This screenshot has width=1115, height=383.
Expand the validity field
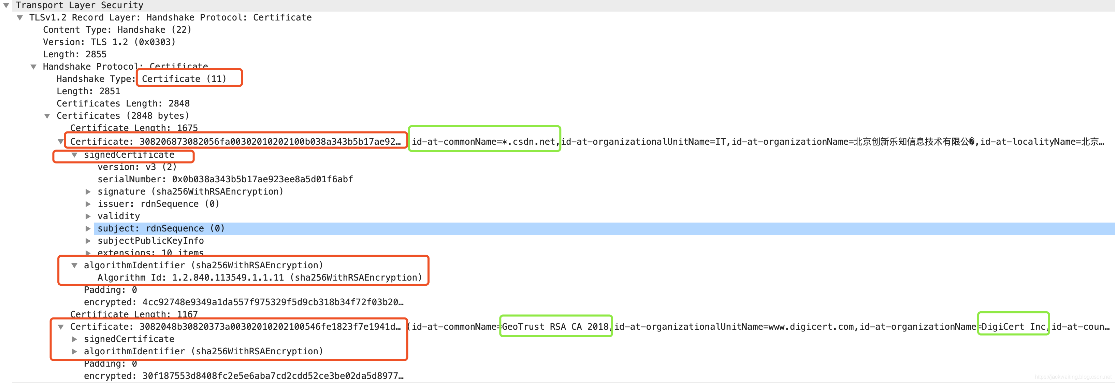point(88,216)
